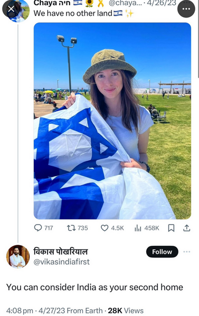Retweet the post with 735 reposts
Viewport: 199px width, 316px height.
pyautogui.click(x=77, y=228)
